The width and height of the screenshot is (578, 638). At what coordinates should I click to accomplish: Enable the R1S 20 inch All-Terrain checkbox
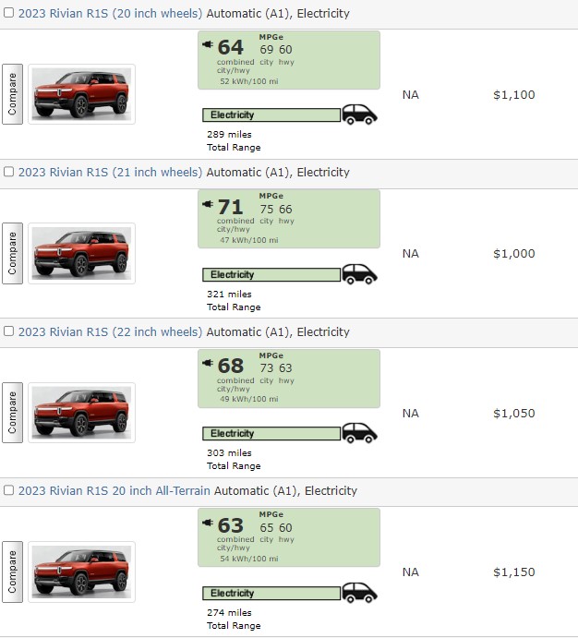click(9, 490)
